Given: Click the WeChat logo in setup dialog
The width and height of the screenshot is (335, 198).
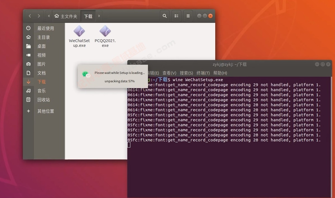Looking at the screenshot, I should pyautogui.click(x=87, y=74).
